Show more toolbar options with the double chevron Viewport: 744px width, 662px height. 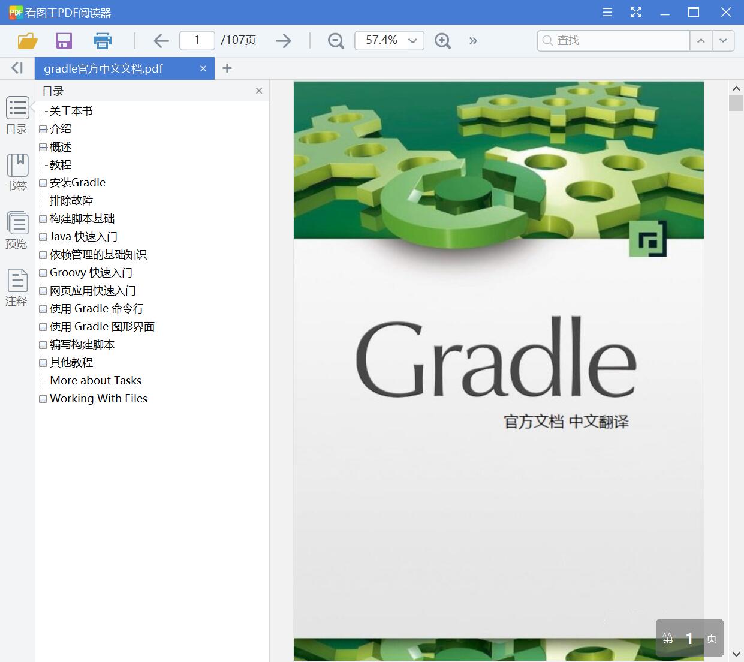point(473,41)
